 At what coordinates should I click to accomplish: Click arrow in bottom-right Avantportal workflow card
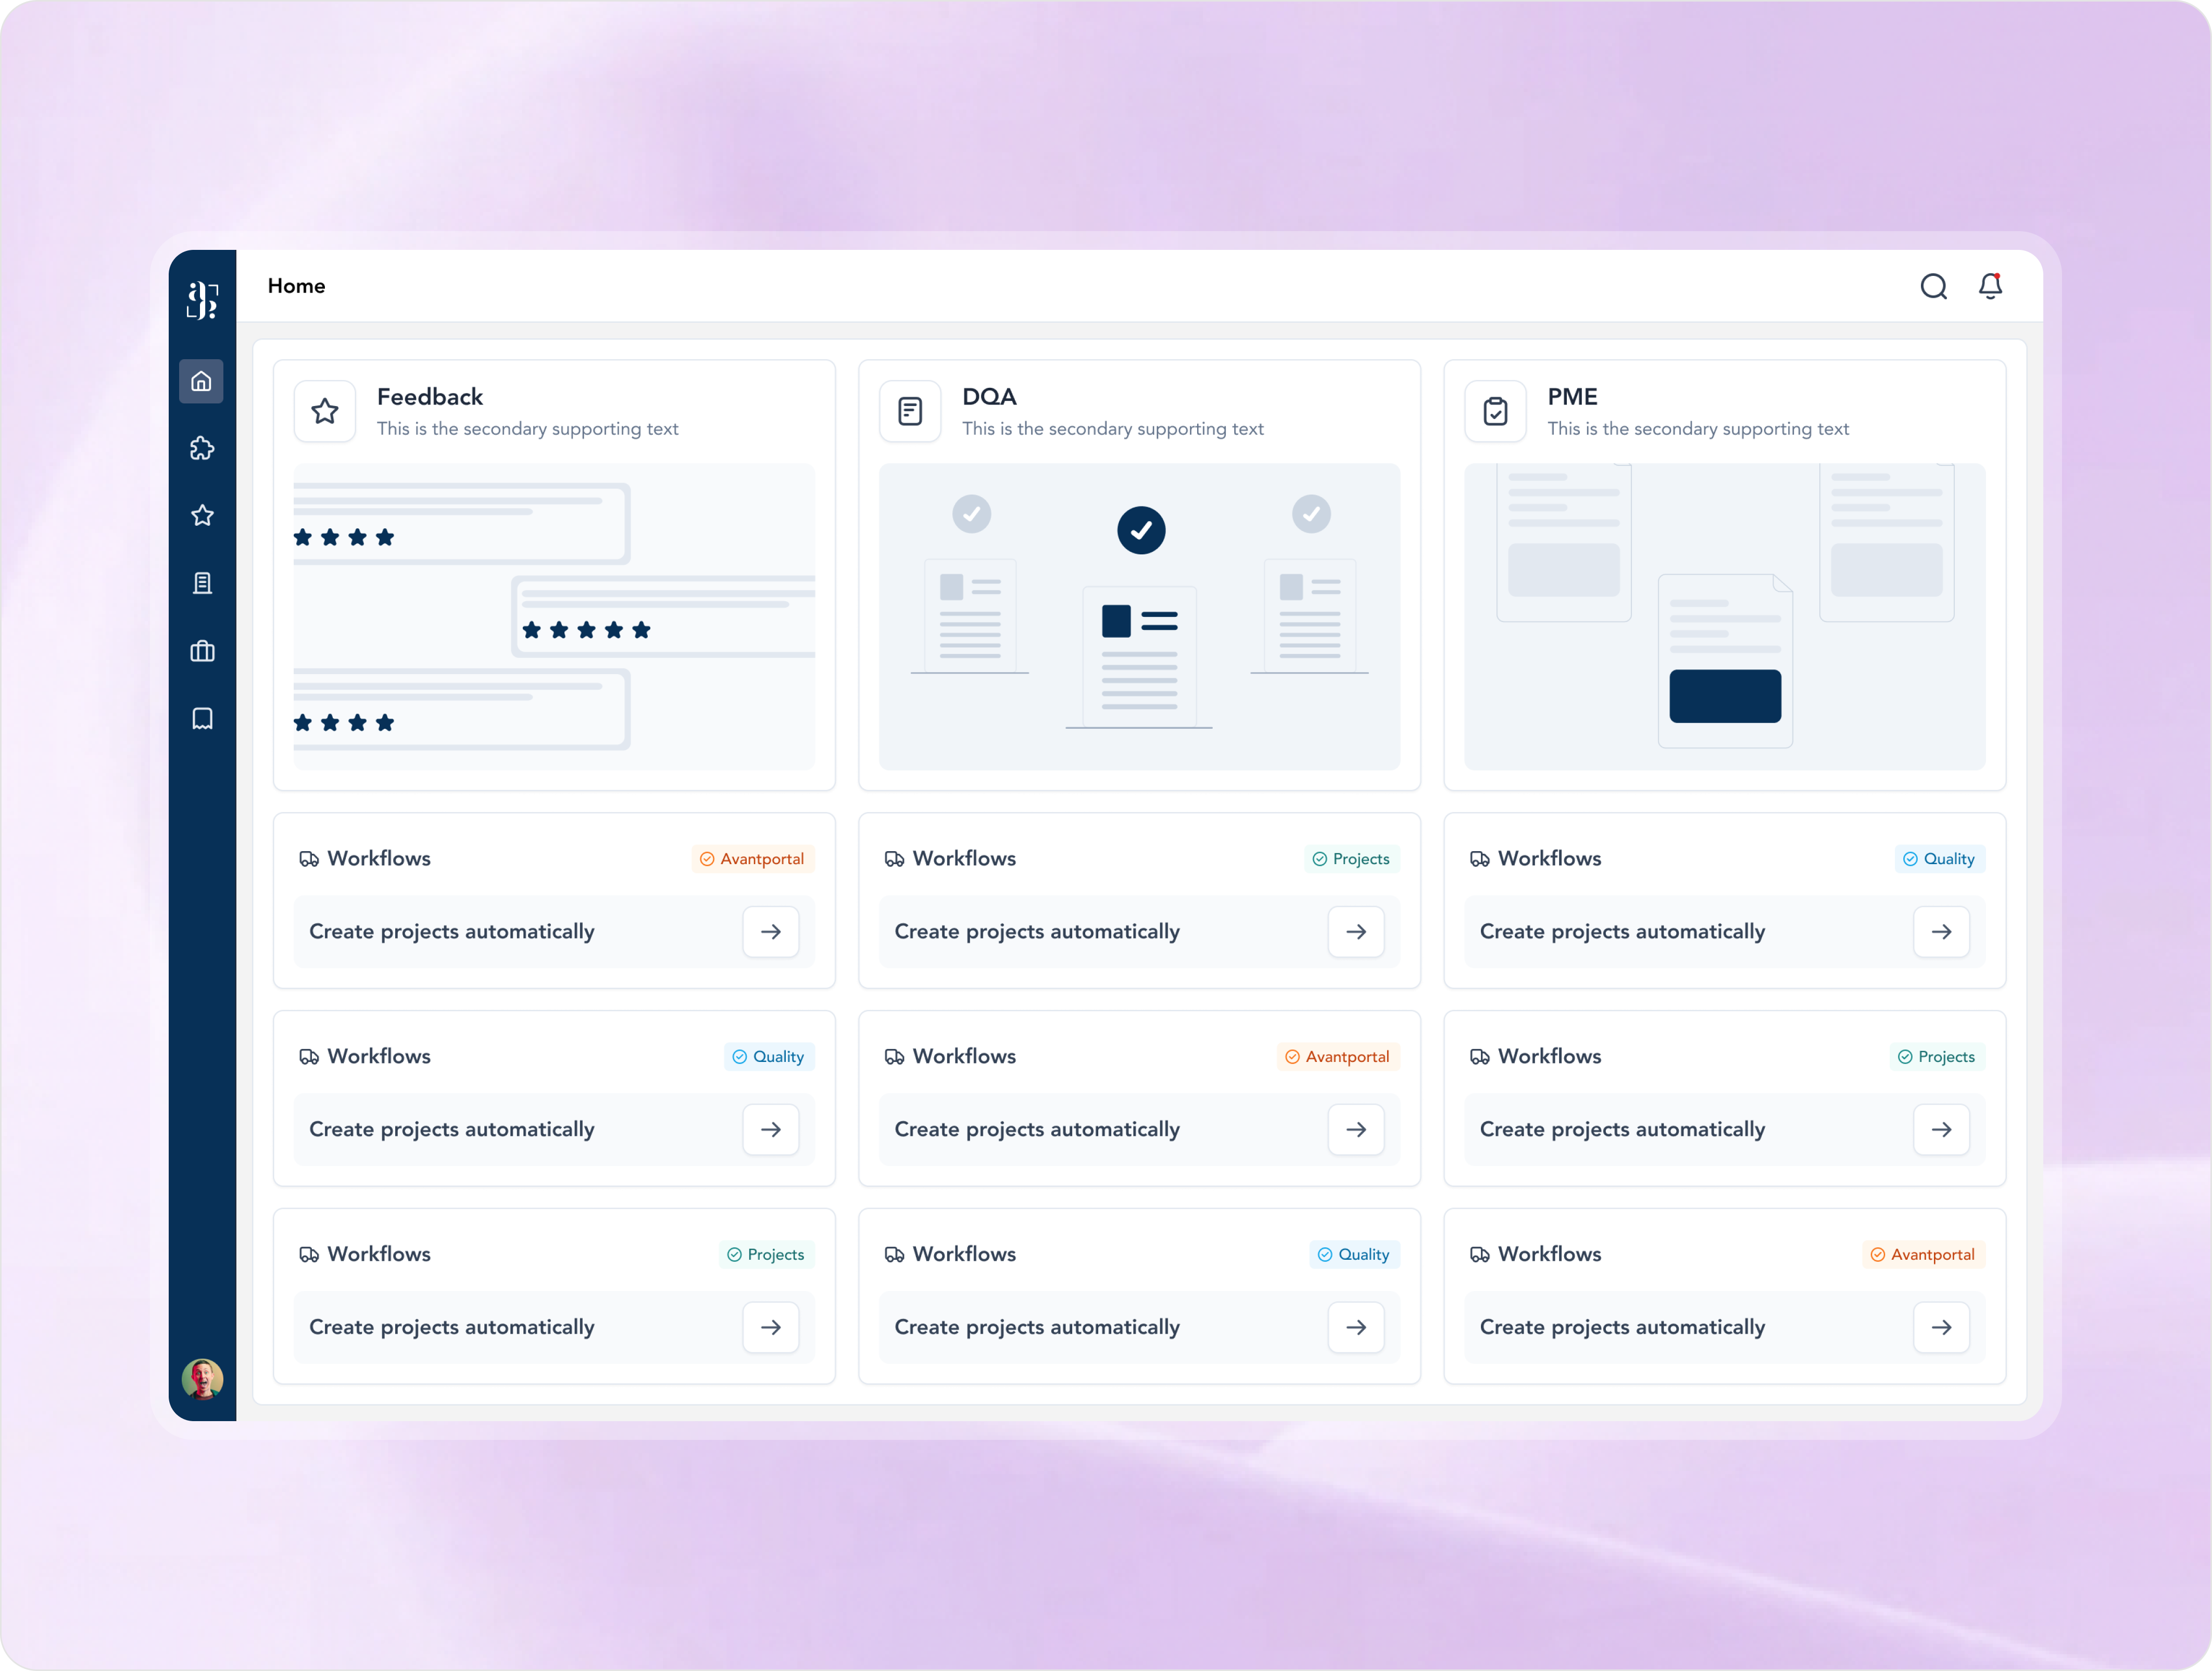1940,1327
